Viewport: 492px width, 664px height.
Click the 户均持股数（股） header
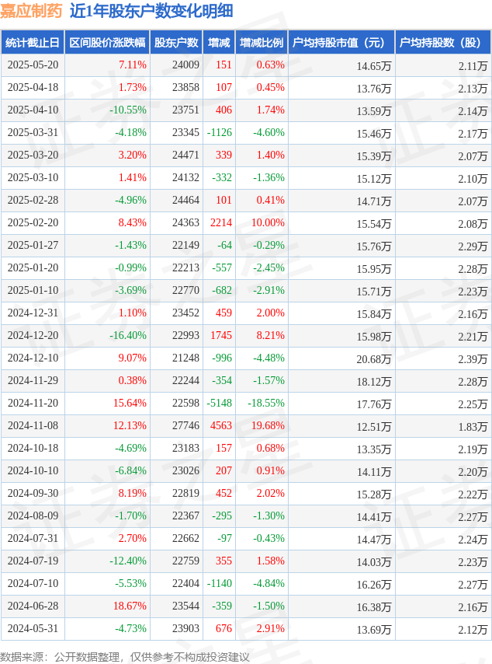(x=443, y=42)
